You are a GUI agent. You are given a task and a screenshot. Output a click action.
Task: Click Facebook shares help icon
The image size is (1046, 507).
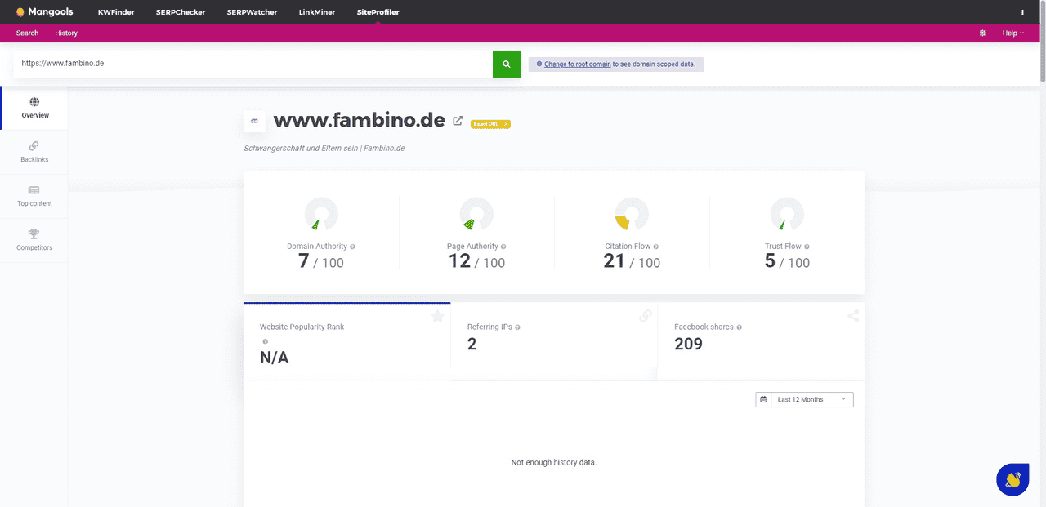pos(740,327)
